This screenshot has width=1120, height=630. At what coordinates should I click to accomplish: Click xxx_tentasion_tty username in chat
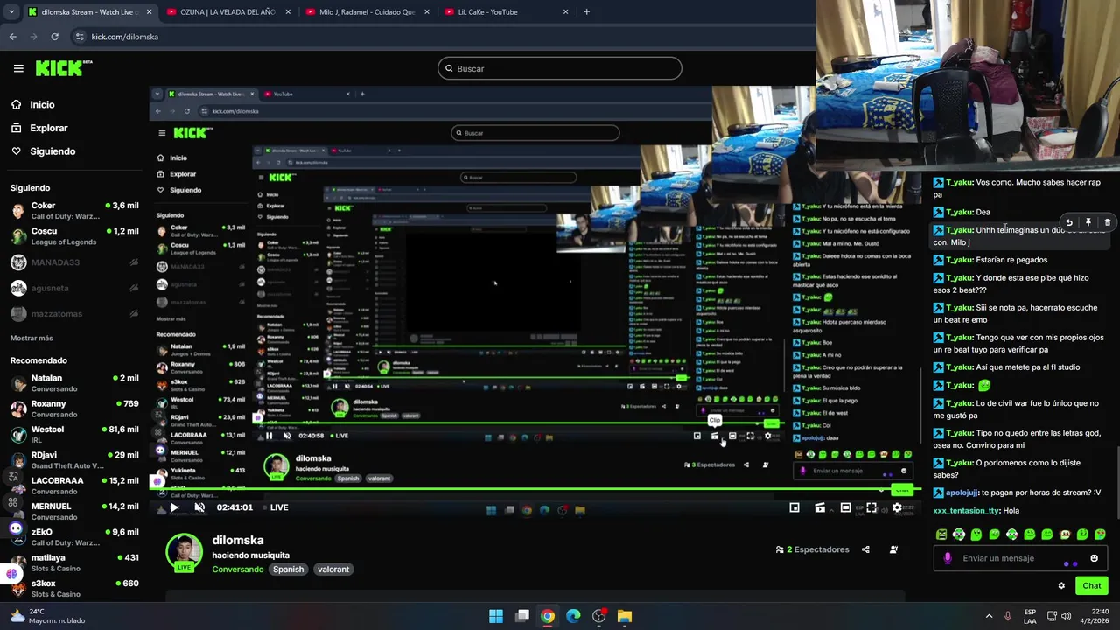click(x=966, y=511)
